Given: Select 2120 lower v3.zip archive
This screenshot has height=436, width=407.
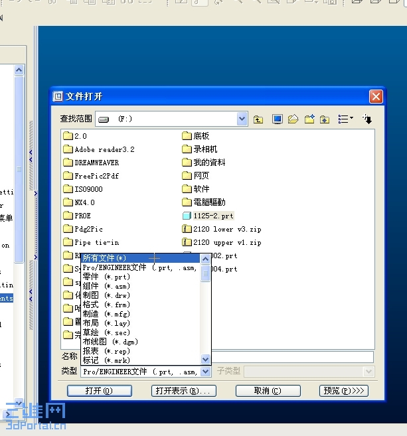Looking at the screenshot, I should point(222,229).
